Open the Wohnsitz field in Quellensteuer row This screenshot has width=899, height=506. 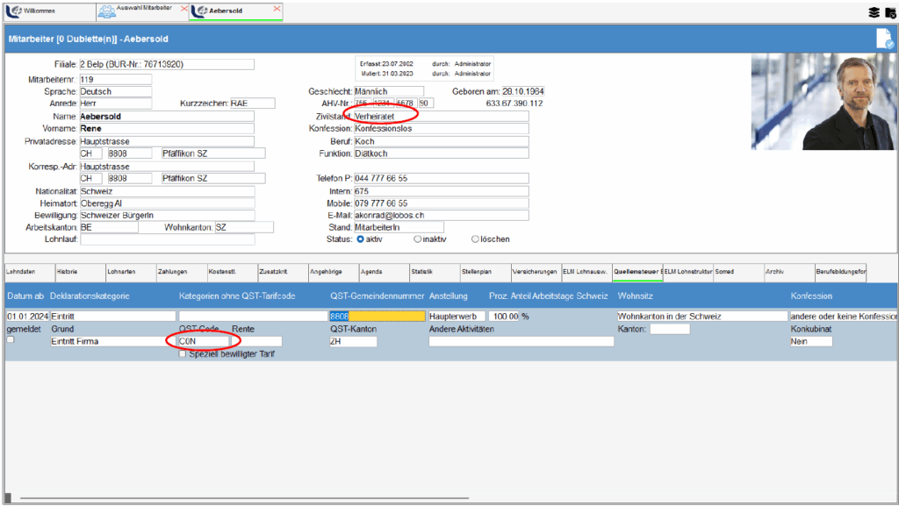tap(701, 316)
